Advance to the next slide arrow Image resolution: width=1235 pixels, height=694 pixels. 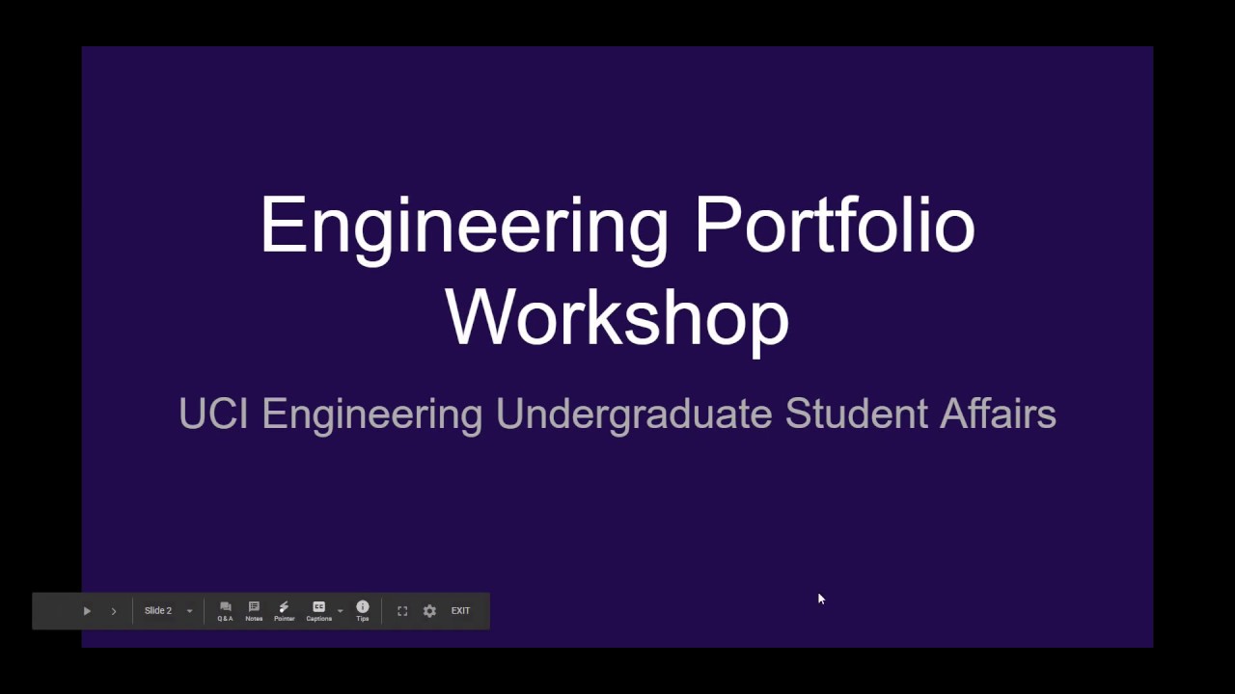[113, 611]
